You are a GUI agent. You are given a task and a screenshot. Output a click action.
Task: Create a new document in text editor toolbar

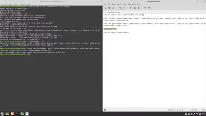[105, 8]
